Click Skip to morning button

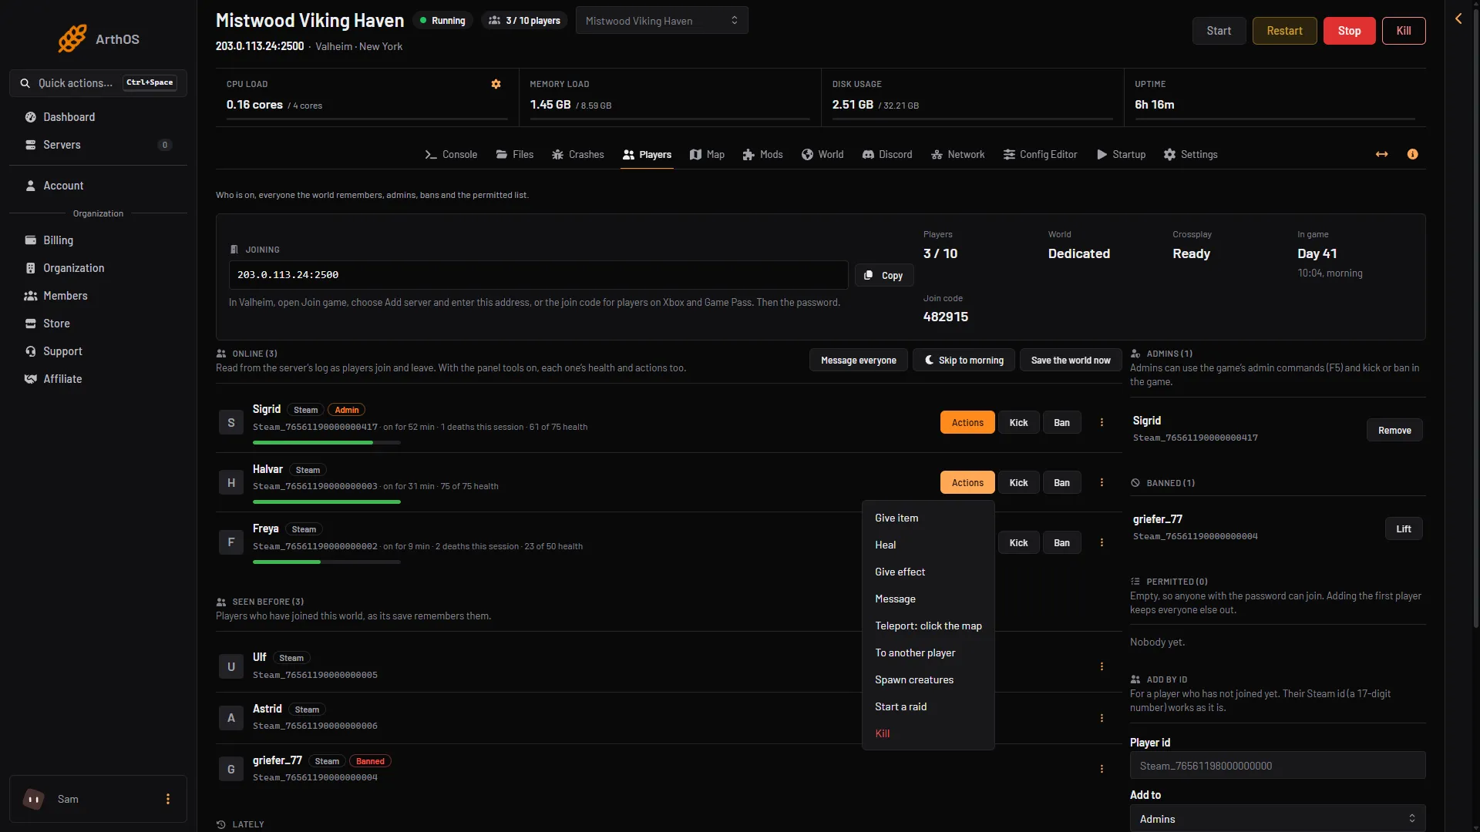coord(964,361)
